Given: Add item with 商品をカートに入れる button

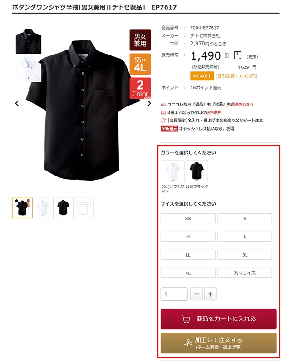Looking at the screenshot, I should [x=219, y=319].
